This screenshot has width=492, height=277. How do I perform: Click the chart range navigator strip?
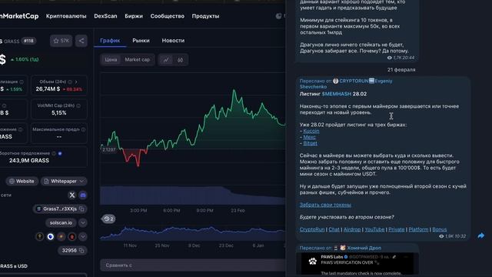click(x=192, y=233)
